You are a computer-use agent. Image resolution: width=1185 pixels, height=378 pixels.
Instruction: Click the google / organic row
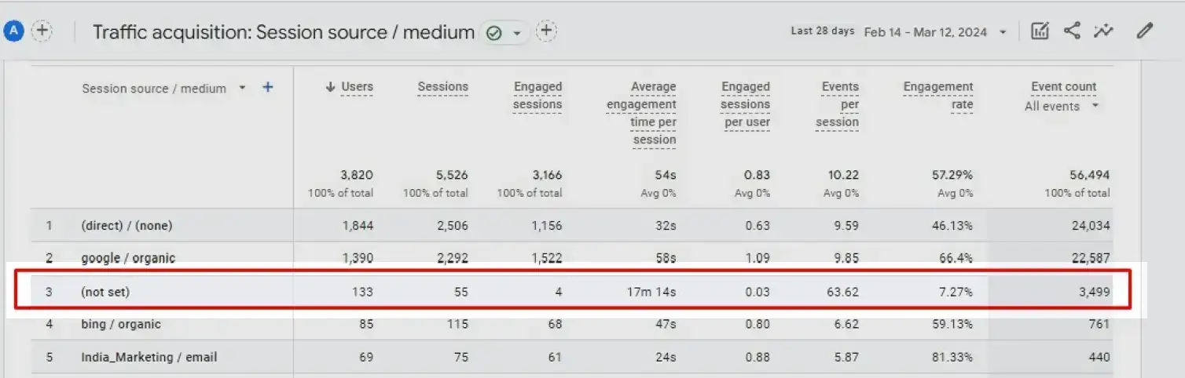click(572, 258)
